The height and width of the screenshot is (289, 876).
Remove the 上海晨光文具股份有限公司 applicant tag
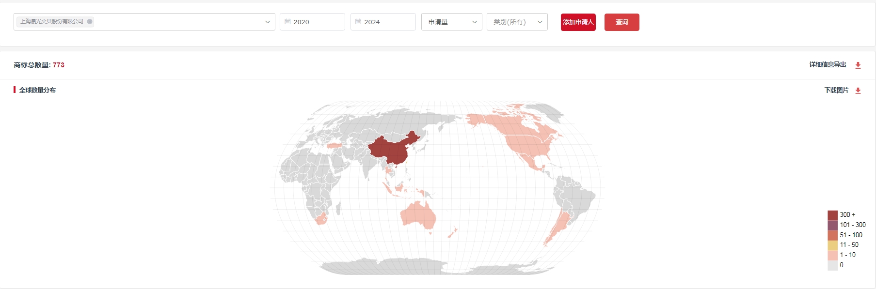click(x=90, y=21)
